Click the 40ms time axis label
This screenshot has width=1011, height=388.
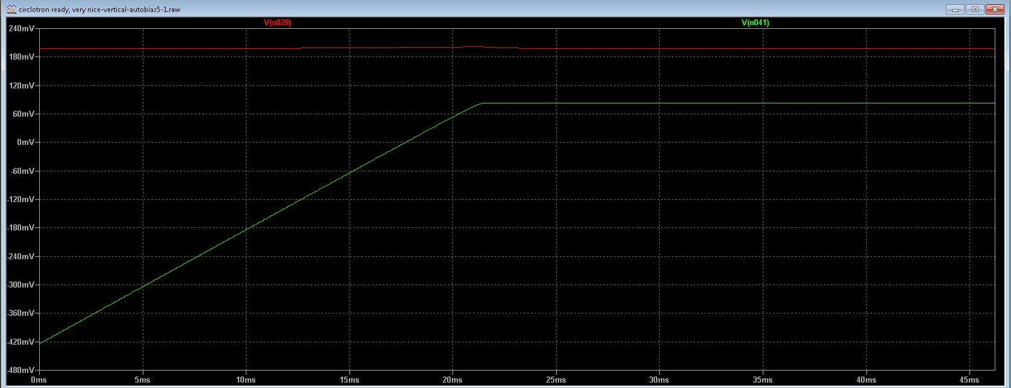tap(866, 380)
